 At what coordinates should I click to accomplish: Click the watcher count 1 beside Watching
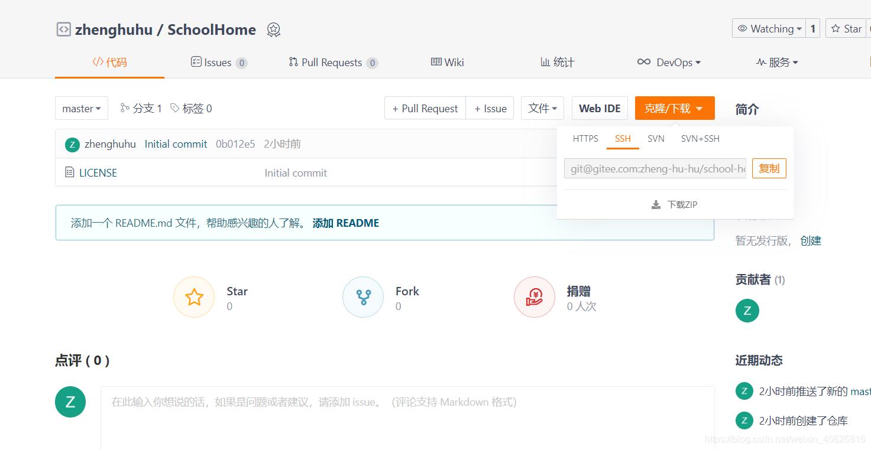pos(812,28)
